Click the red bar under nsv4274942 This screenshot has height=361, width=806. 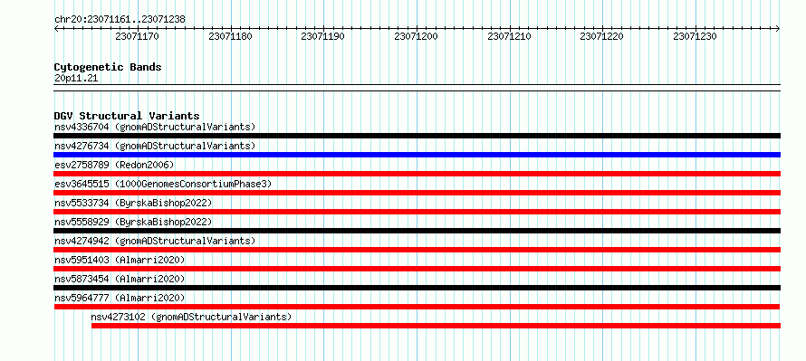pos(417,250)
